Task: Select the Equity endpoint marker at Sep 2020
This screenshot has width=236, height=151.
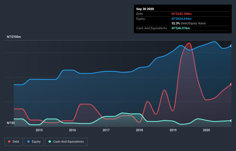Action: coord(231,46)
